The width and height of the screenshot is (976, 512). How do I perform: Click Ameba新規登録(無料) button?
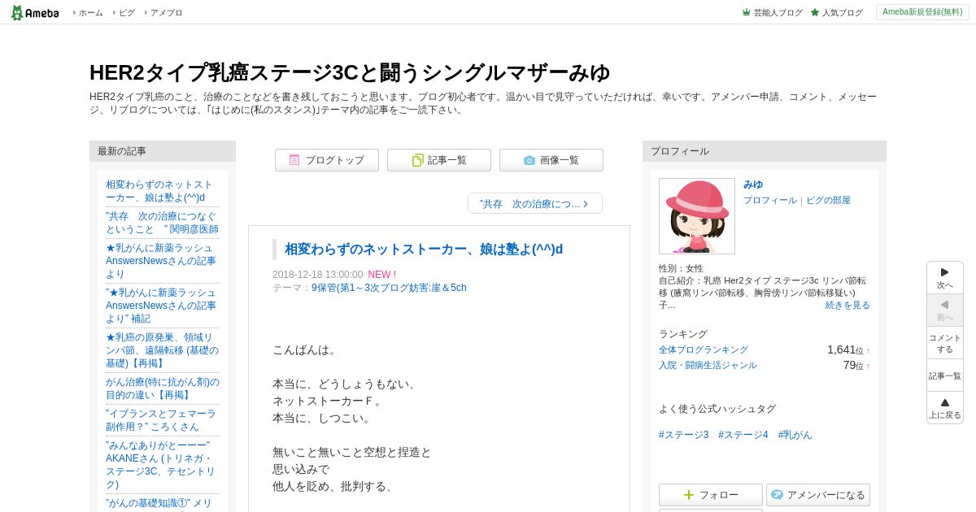coord(922,12)
